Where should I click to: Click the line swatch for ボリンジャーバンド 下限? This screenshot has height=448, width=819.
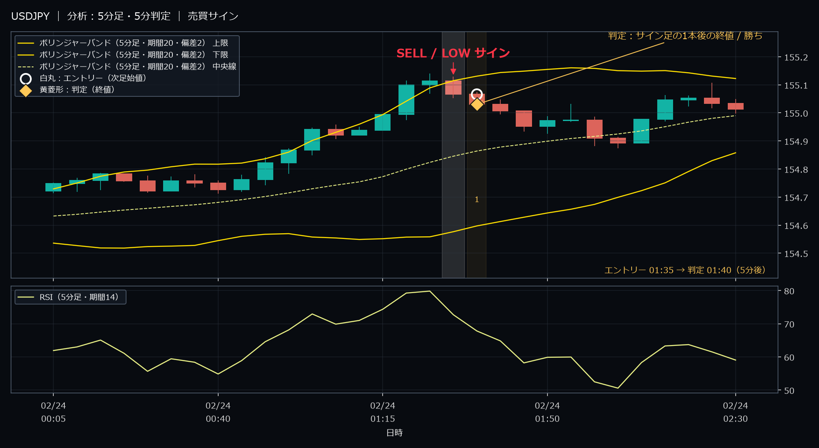tap(26, 55)
